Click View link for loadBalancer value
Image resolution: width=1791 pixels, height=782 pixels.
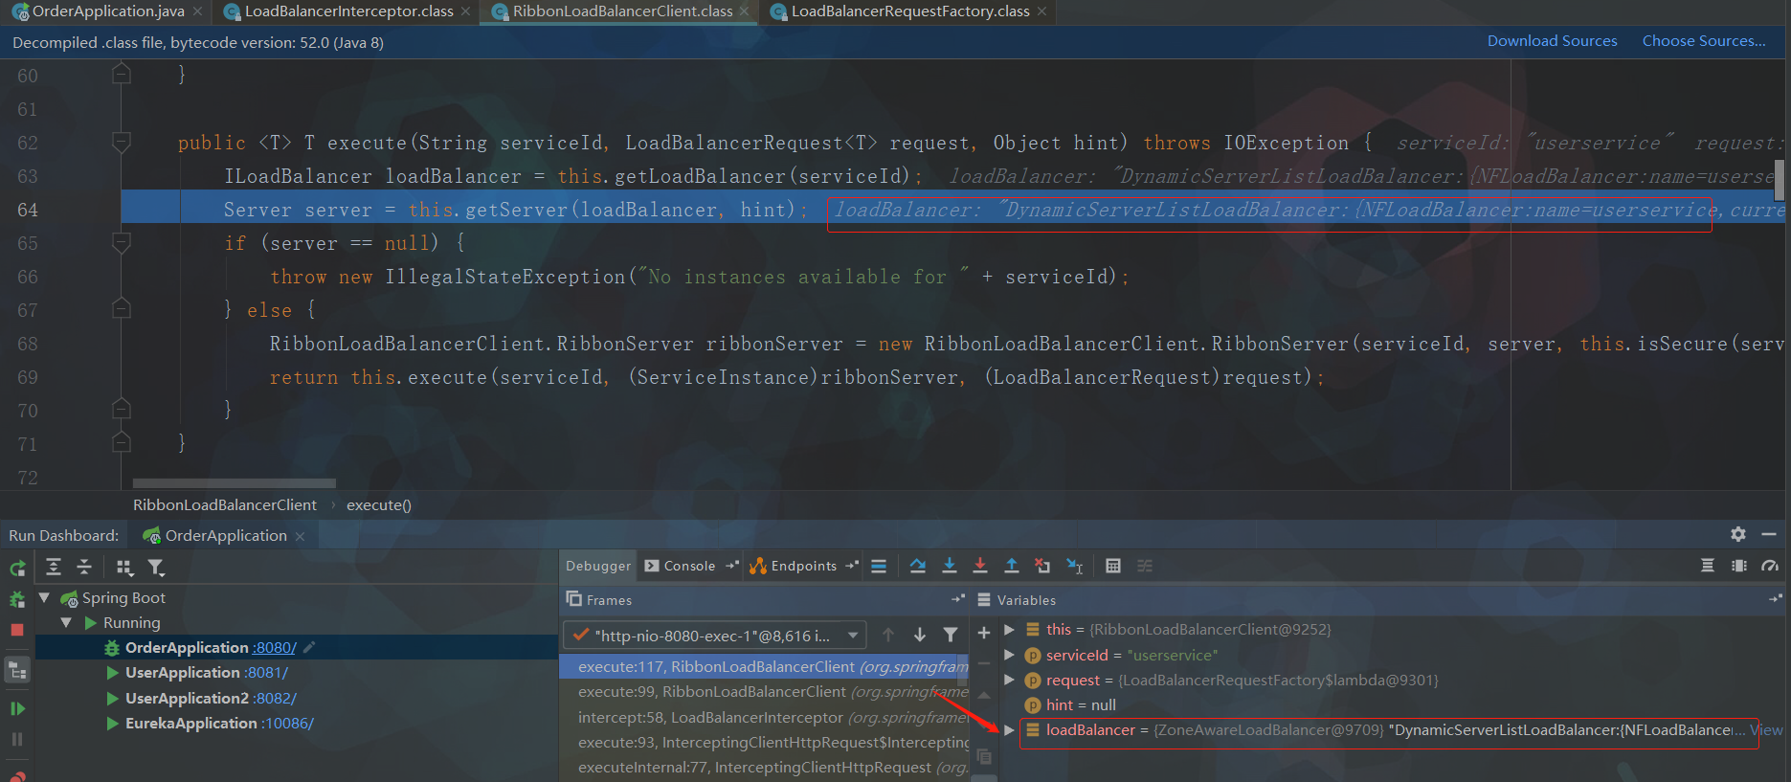(x=1766, y=729)
